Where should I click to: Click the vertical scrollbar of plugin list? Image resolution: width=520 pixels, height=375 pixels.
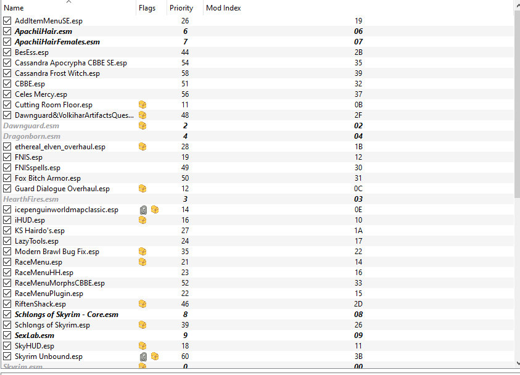517,184
